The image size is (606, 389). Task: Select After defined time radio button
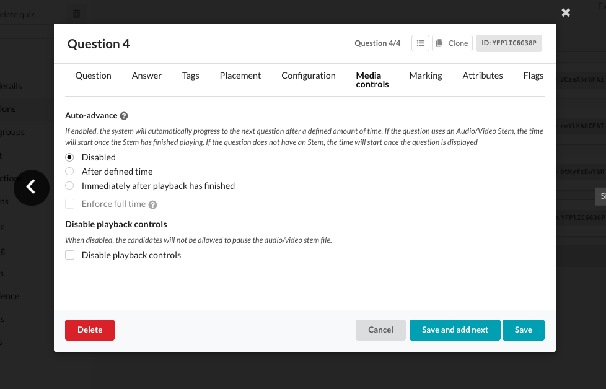point(70,172)
